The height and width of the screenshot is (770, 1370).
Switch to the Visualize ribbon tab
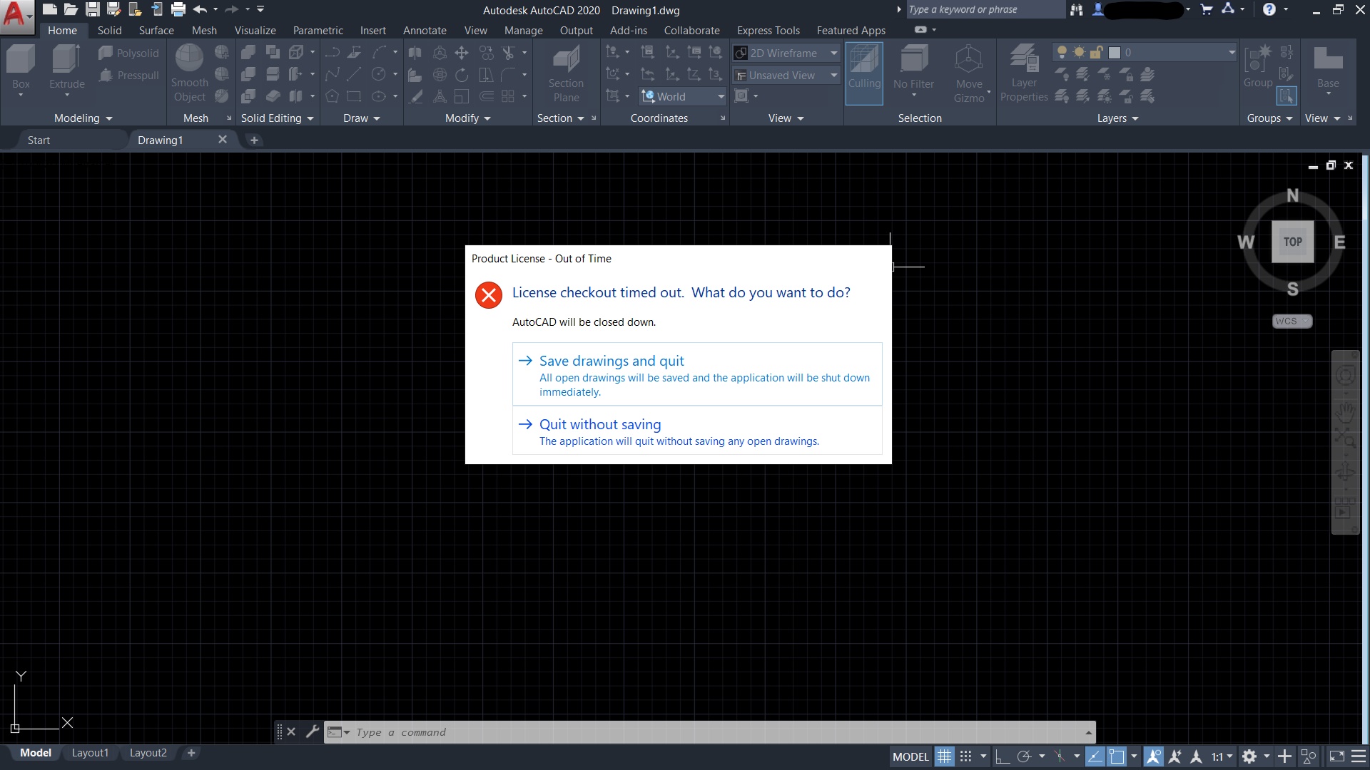click(x=255, y=31)
